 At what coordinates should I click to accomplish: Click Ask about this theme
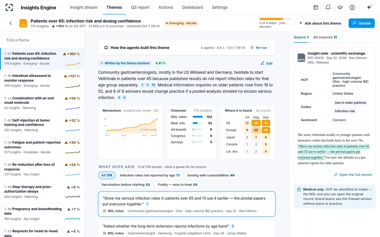tap(320, 23)
